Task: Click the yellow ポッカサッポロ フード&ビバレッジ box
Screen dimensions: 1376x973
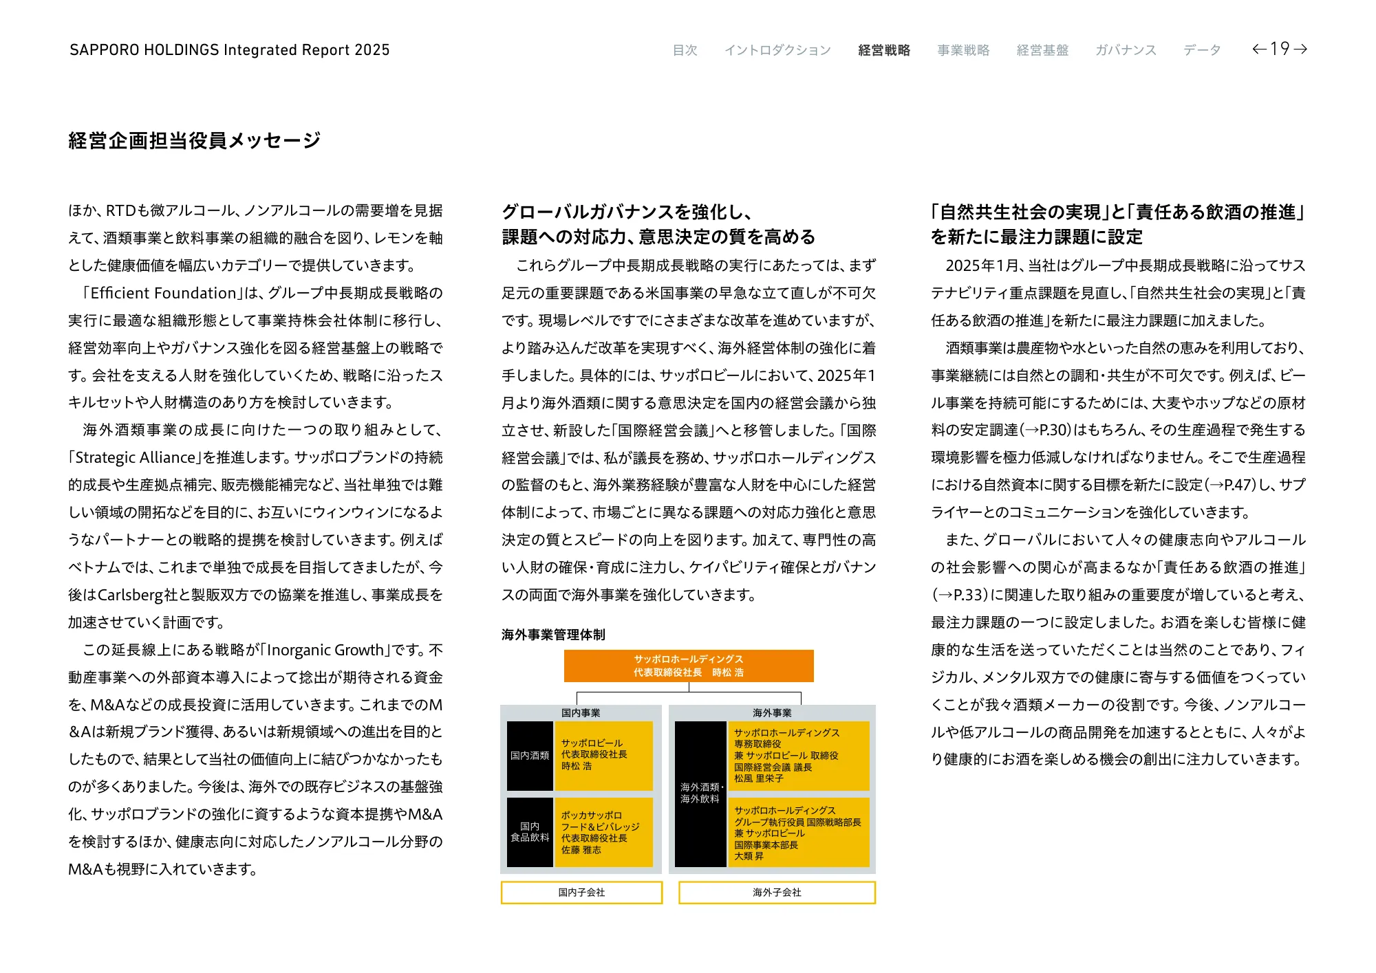Action: click(603, 832)
